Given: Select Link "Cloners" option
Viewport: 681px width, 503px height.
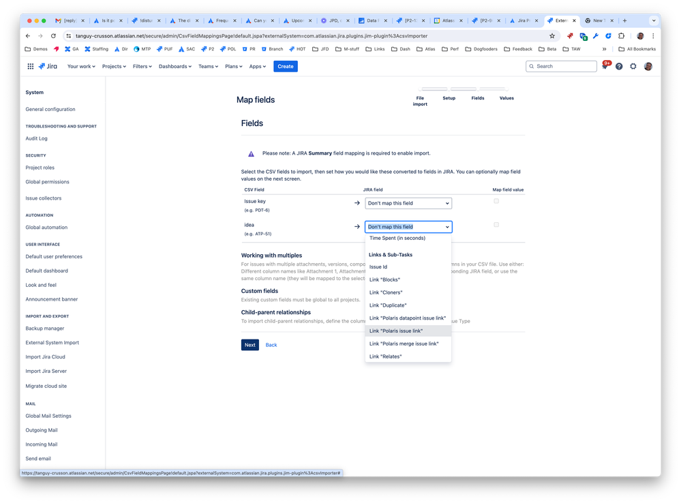Looking at the screenshot, I should pos(408,292).
